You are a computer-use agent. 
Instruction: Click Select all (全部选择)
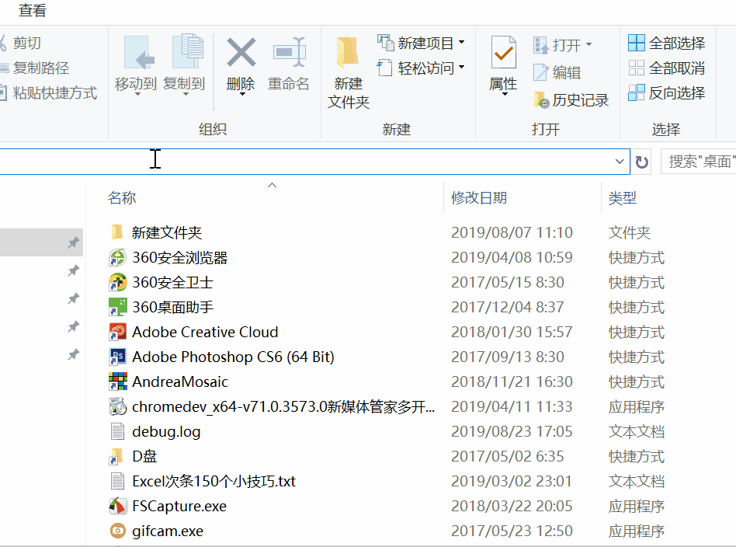tap(667, 44)
